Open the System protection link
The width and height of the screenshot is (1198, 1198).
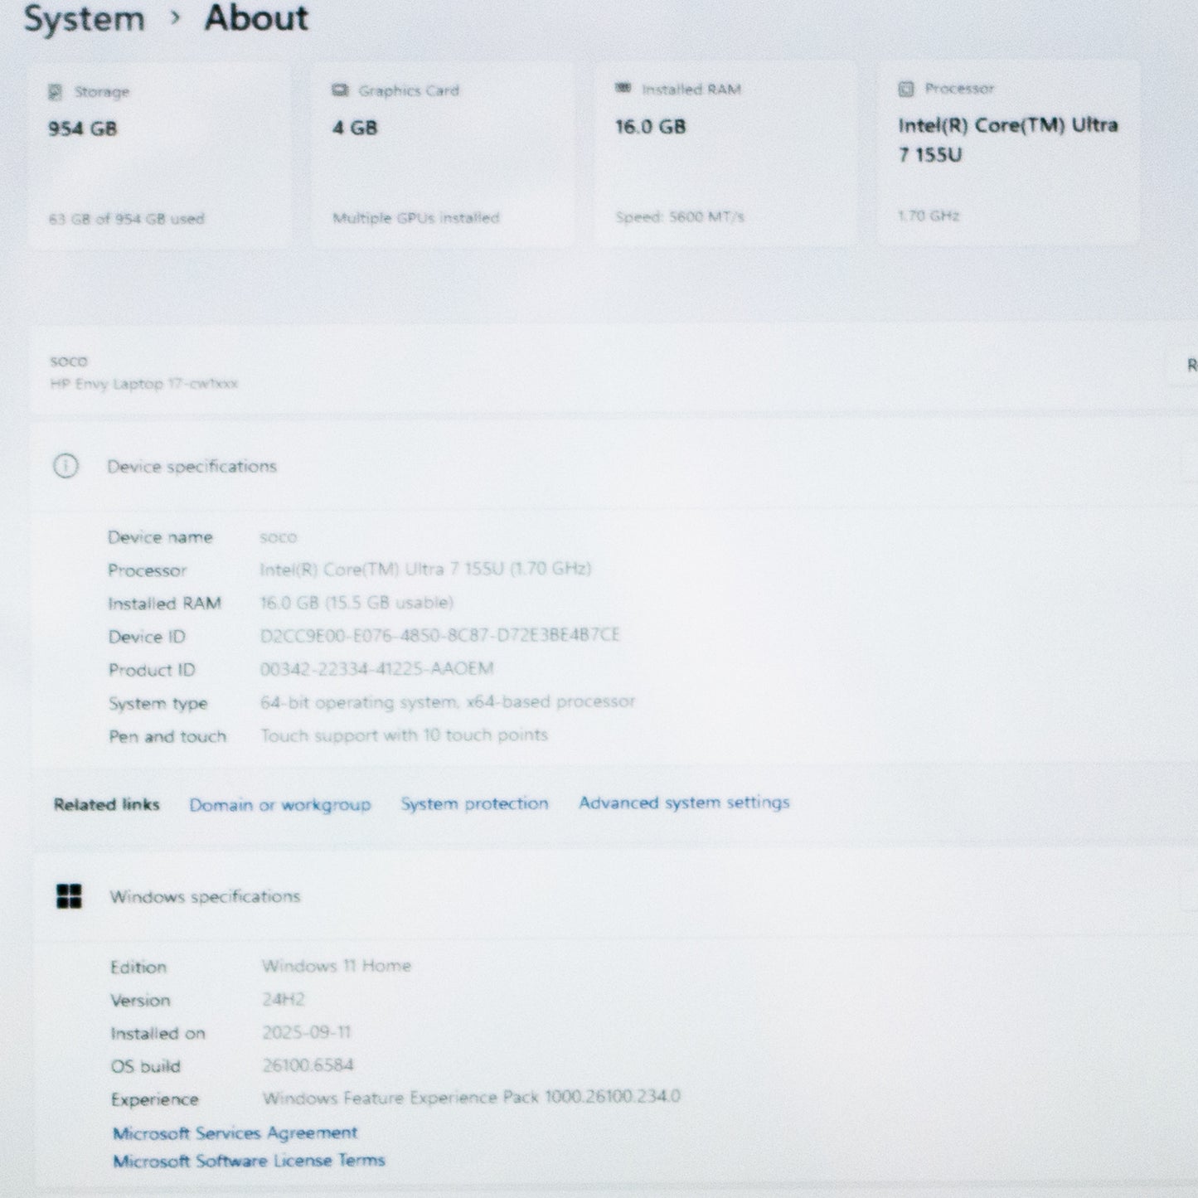click(x=474, y=803)
